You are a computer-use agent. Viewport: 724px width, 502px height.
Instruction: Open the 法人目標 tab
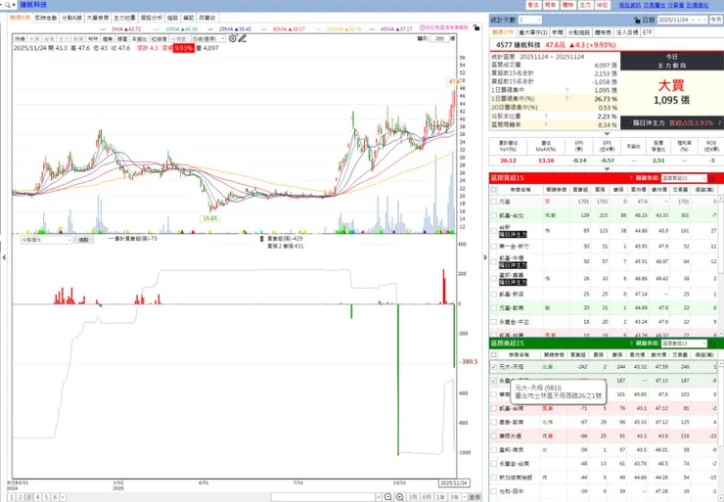pyautogui.click(x=627, y=32)
